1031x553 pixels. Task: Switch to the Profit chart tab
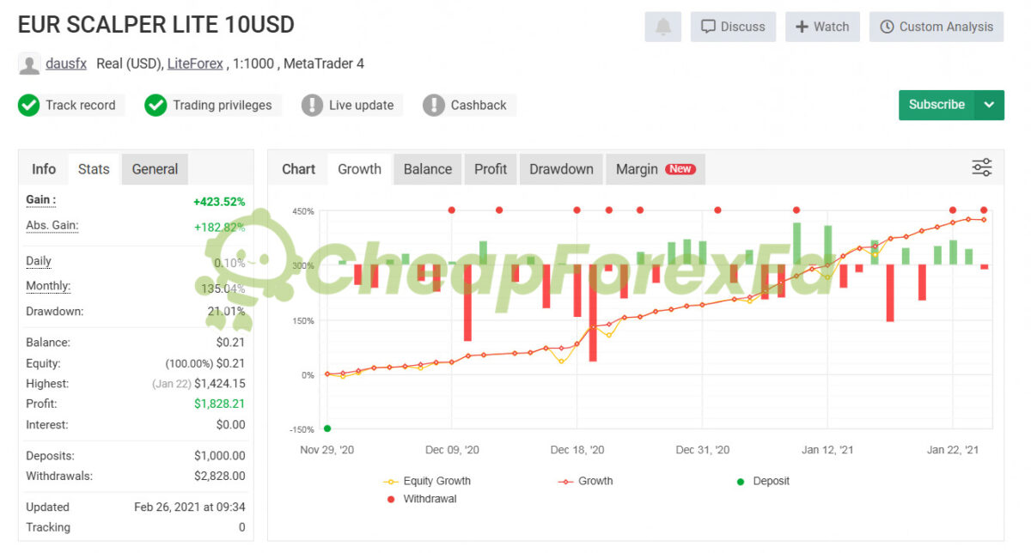(491, 169)
